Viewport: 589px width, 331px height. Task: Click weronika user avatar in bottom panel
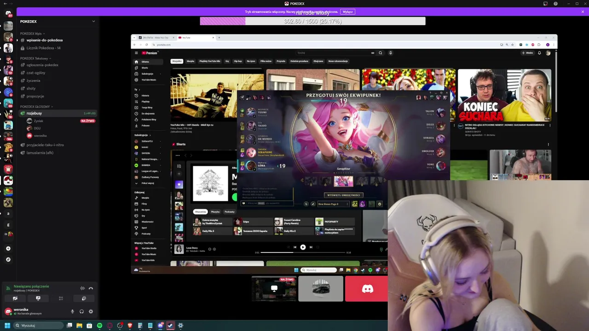click(8, 312)
